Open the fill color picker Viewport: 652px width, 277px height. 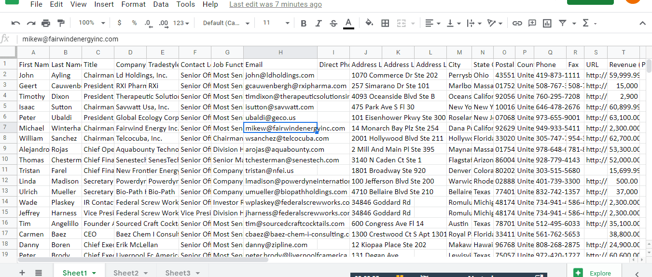(369, 23)
